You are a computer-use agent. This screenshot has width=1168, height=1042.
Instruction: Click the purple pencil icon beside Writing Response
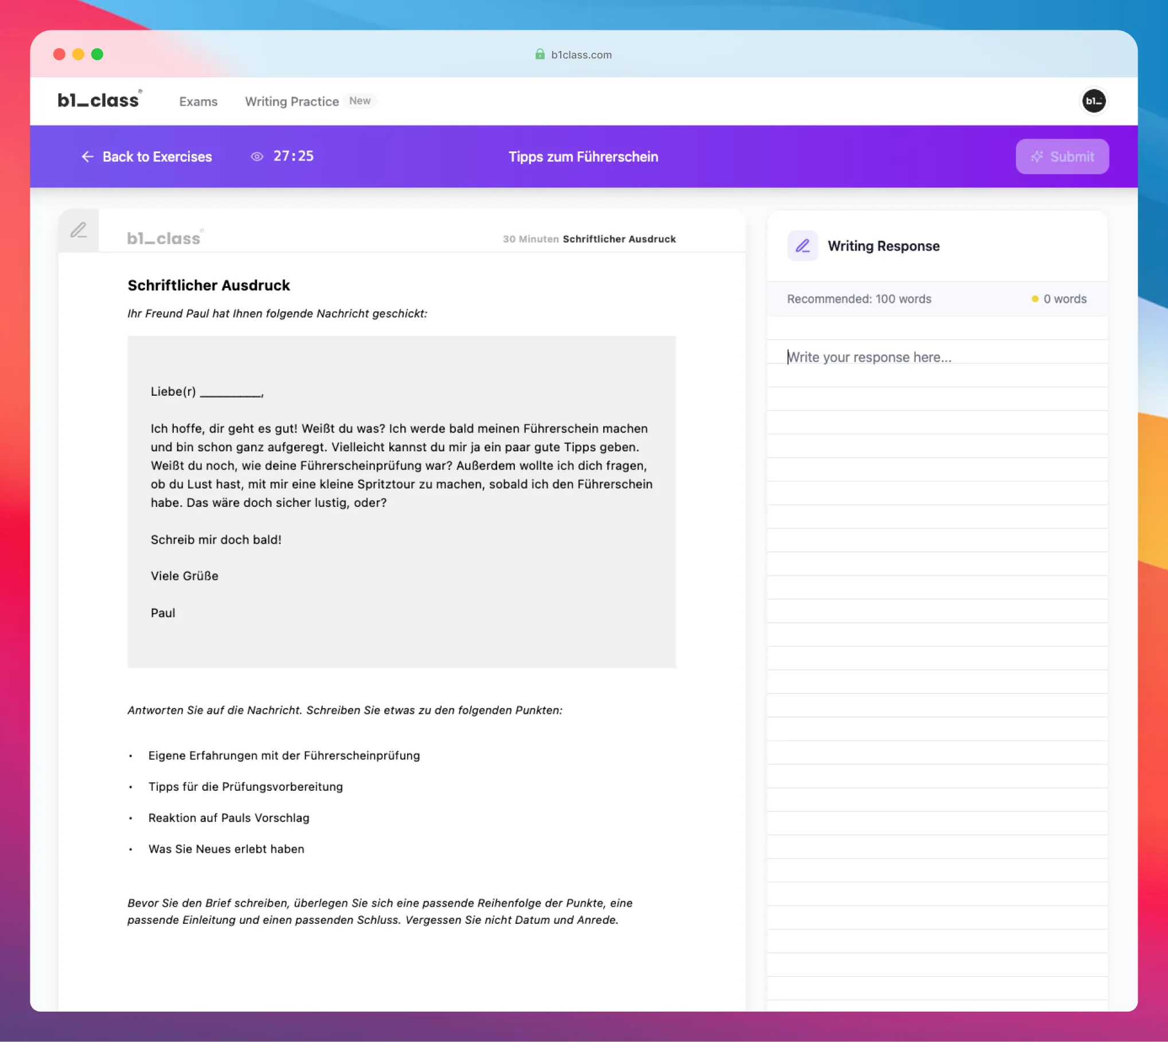(x=802, y=246)
